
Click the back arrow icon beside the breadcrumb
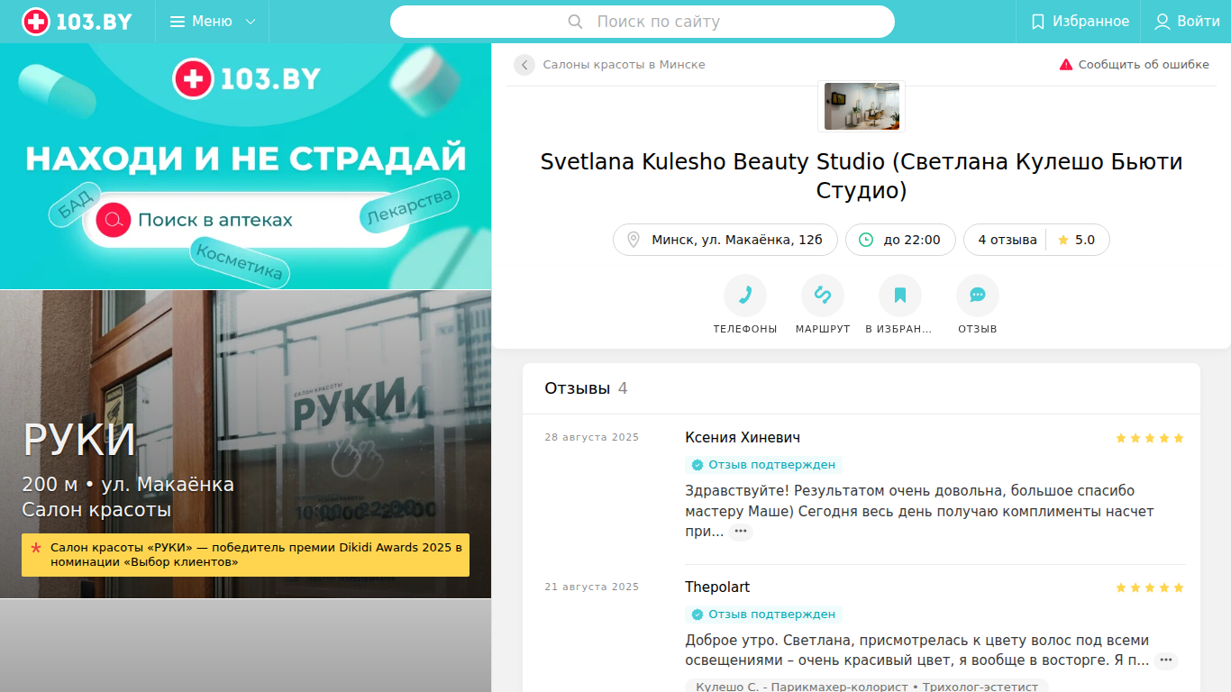(524, 65)
